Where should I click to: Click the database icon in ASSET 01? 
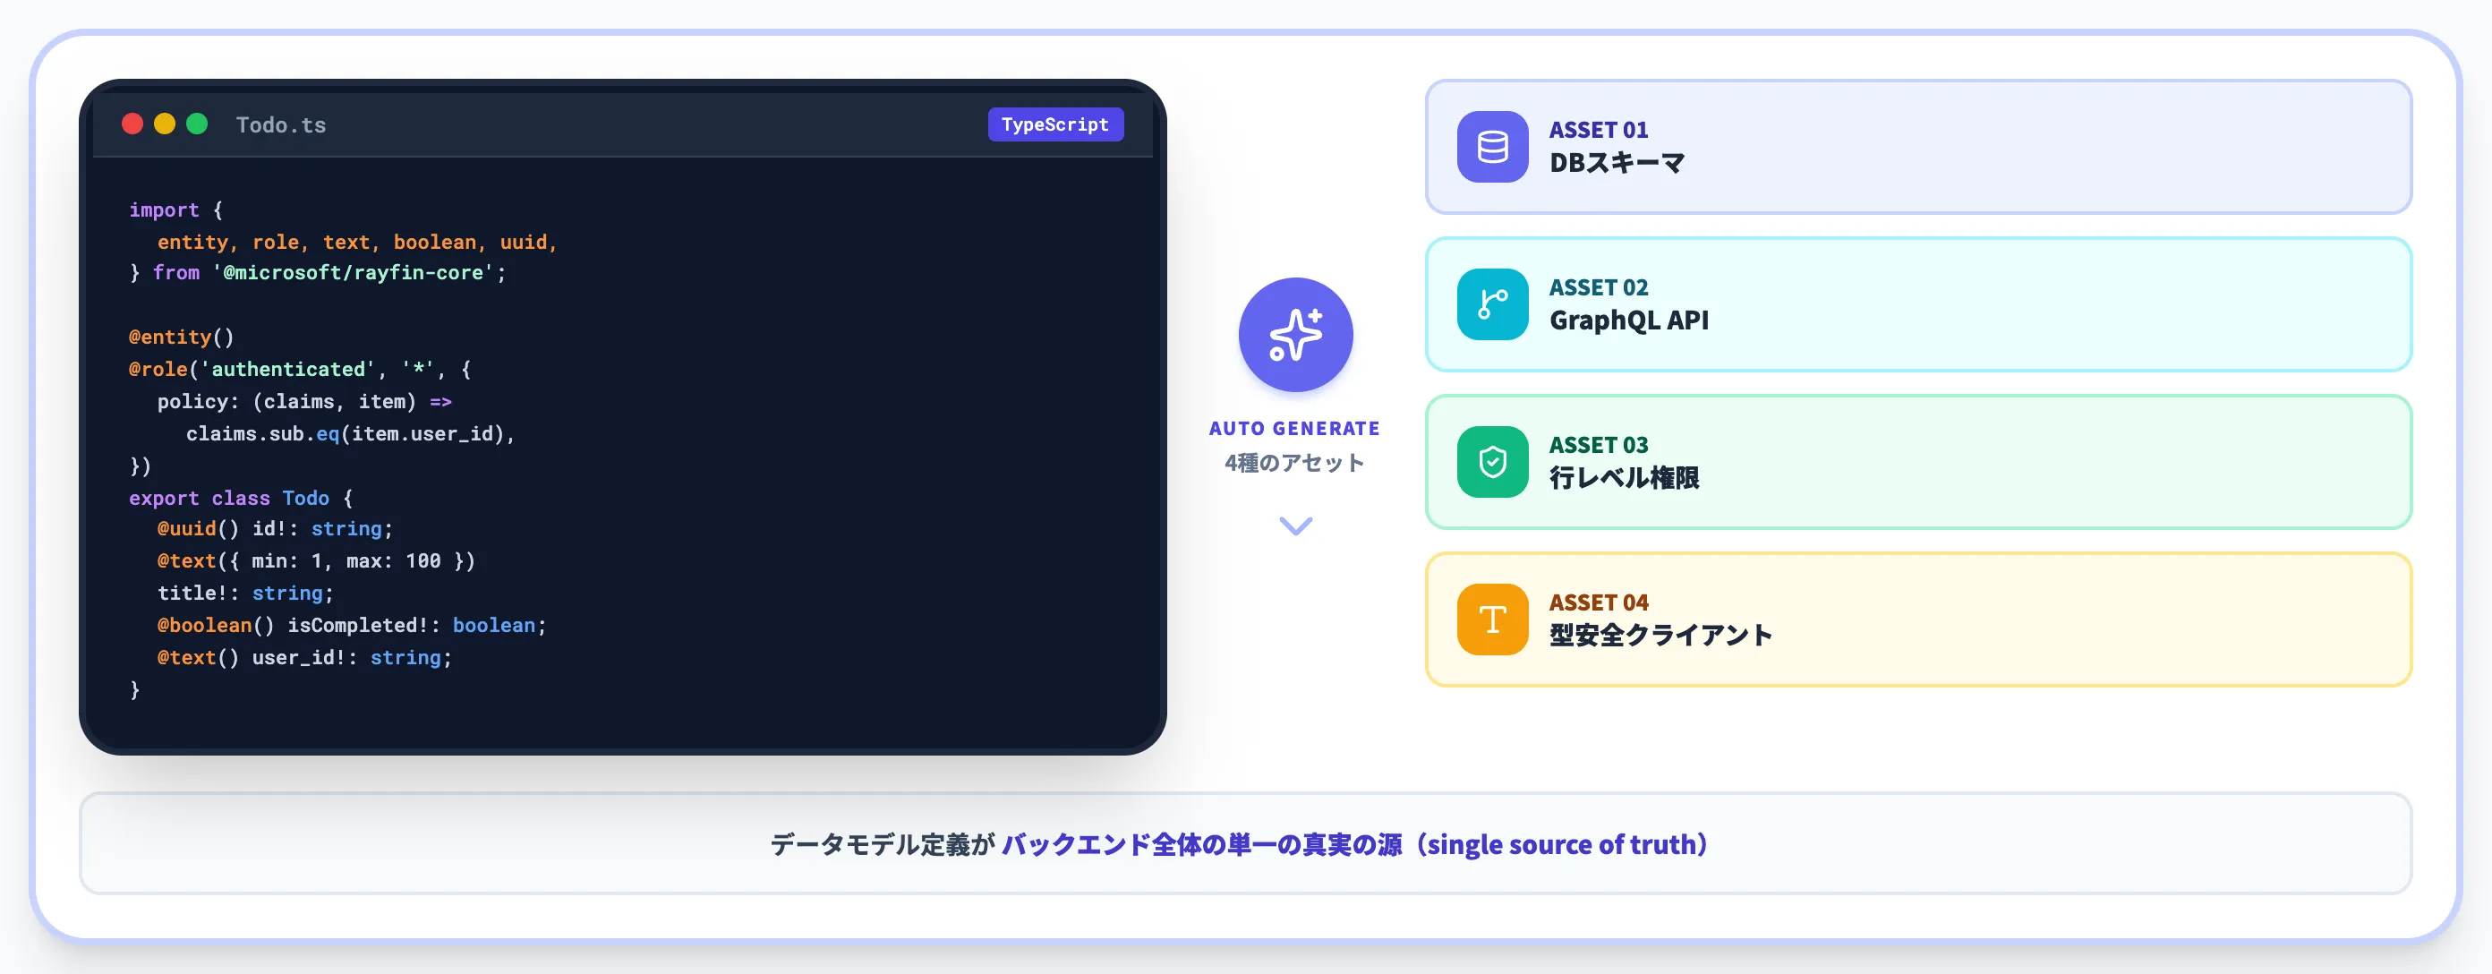pyautogui.click(x=1493, y=147)
